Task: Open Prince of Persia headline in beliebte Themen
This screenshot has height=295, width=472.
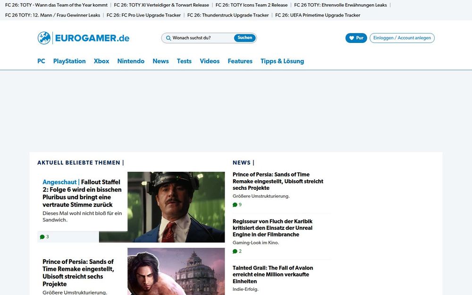Action: (x=78, y=273)
